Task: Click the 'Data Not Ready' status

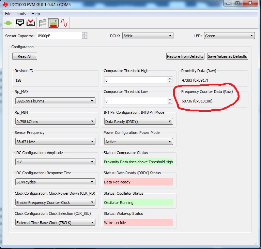Action: 138,182
